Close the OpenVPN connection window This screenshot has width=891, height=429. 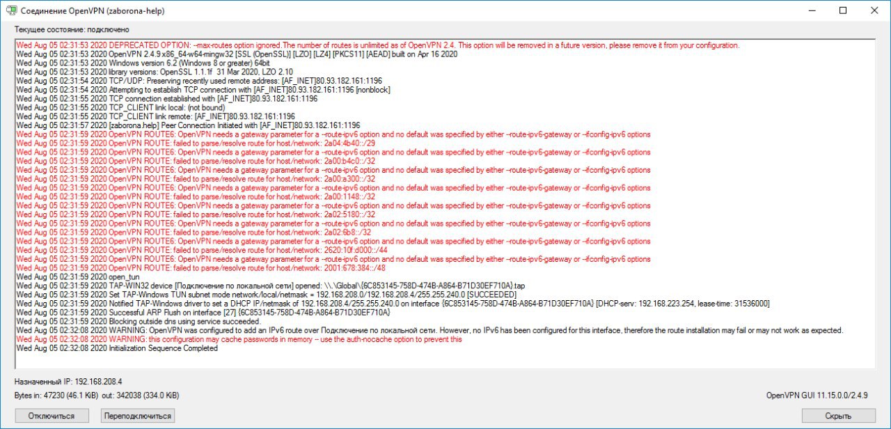tap(874, 10)
